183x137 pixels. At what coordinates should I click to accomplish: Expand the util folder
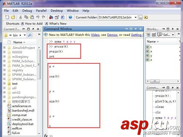coord(4,88)
